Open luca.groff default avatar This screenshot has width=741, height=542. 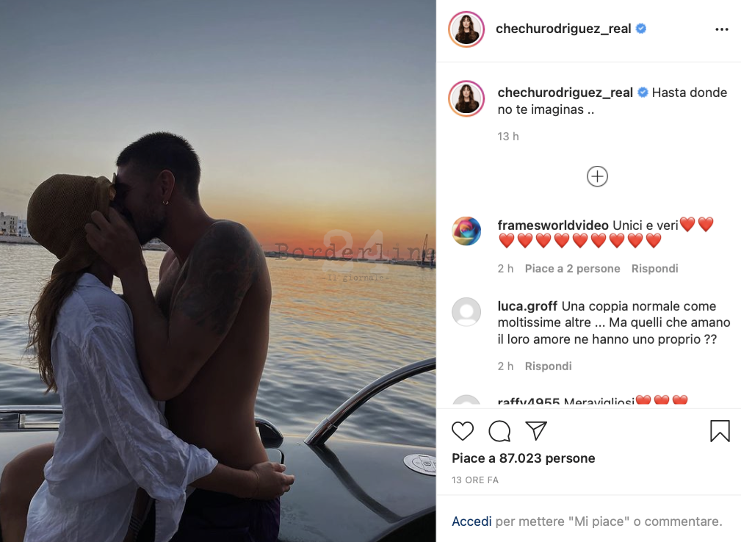(466, 312)
